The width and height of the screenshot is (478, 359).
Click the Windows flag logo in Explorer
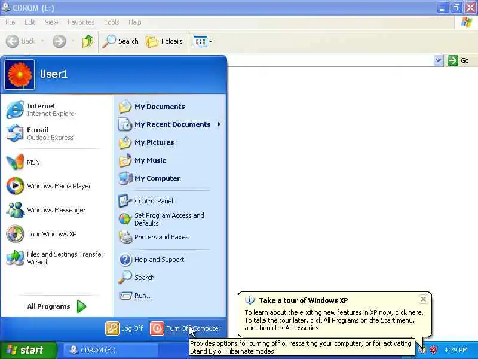point(467,22)
